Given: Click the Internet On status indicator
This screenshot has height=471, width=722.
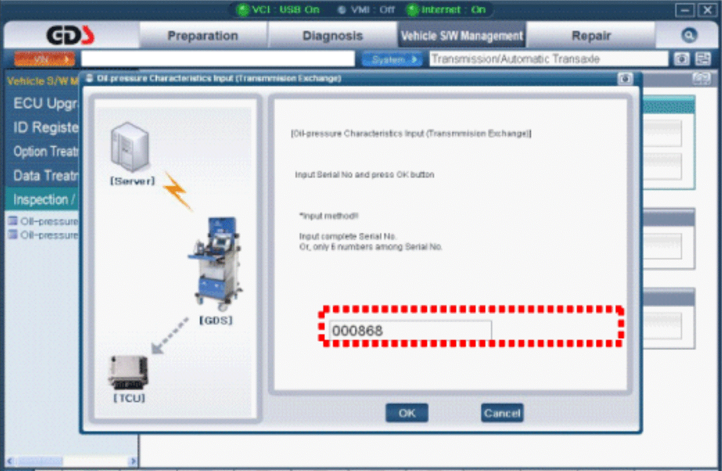Looking at the screenshot, I should [447, 9].
